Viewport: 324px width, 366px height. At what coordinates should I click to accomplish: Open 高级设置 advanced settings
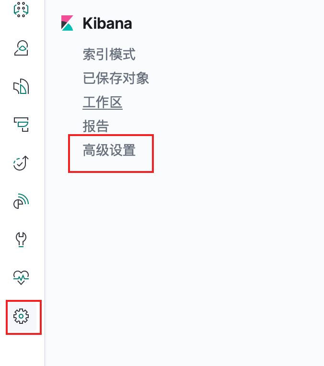[x=109, y=150]
